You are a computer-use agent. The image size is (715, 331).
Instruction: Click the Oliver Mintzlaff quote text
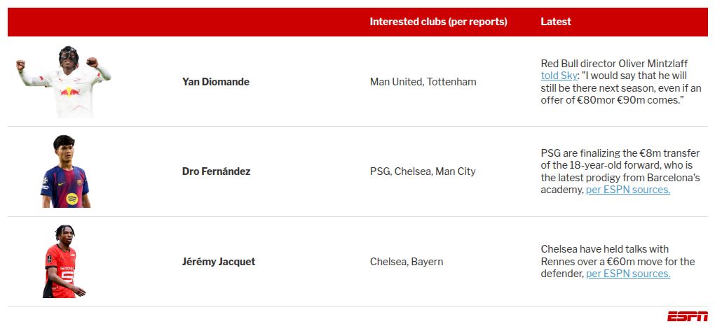pos(617,88)
